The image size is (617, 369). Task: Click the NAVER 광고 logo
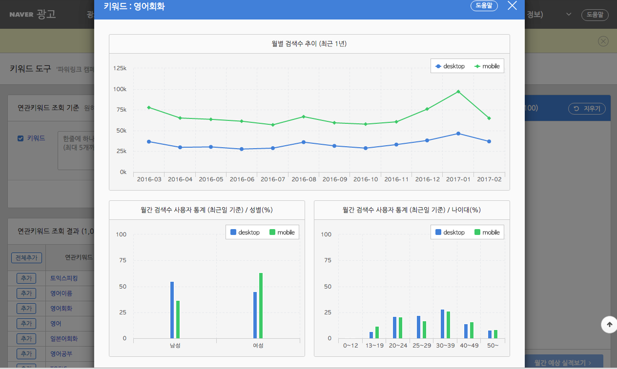tap(33, 14)
